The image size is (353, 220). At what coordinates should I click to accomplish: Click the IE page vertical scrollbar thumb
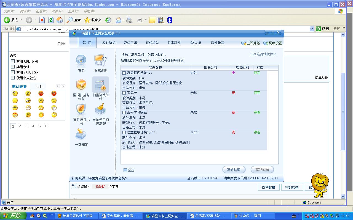pos(343,112)
